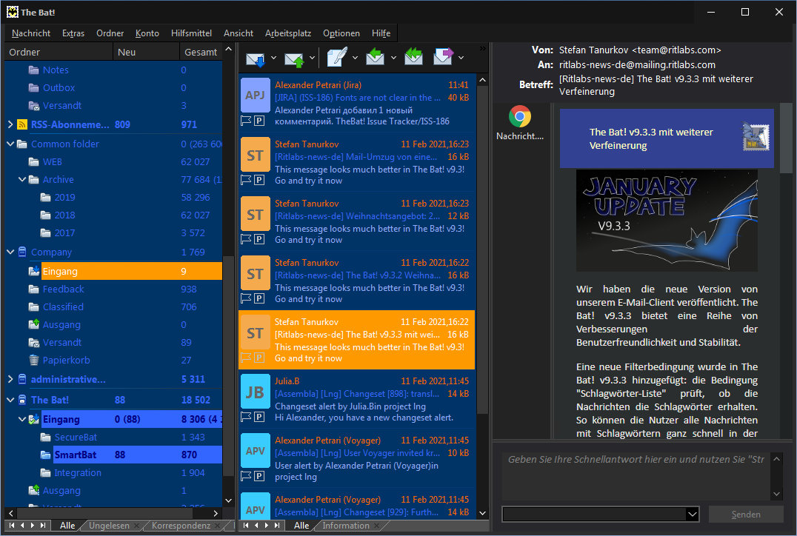Jump to first folder tab arrow
Image resolution: width=797 pixels, height=536 pixels.
click(12, 526)
